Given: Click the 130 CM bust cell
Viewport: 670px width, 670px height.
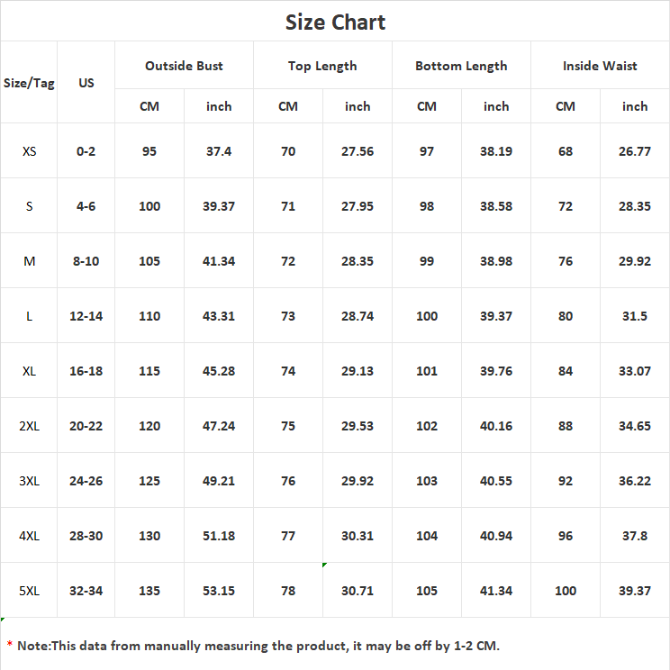Looking at the screenshot, I should tap(149, 536).
